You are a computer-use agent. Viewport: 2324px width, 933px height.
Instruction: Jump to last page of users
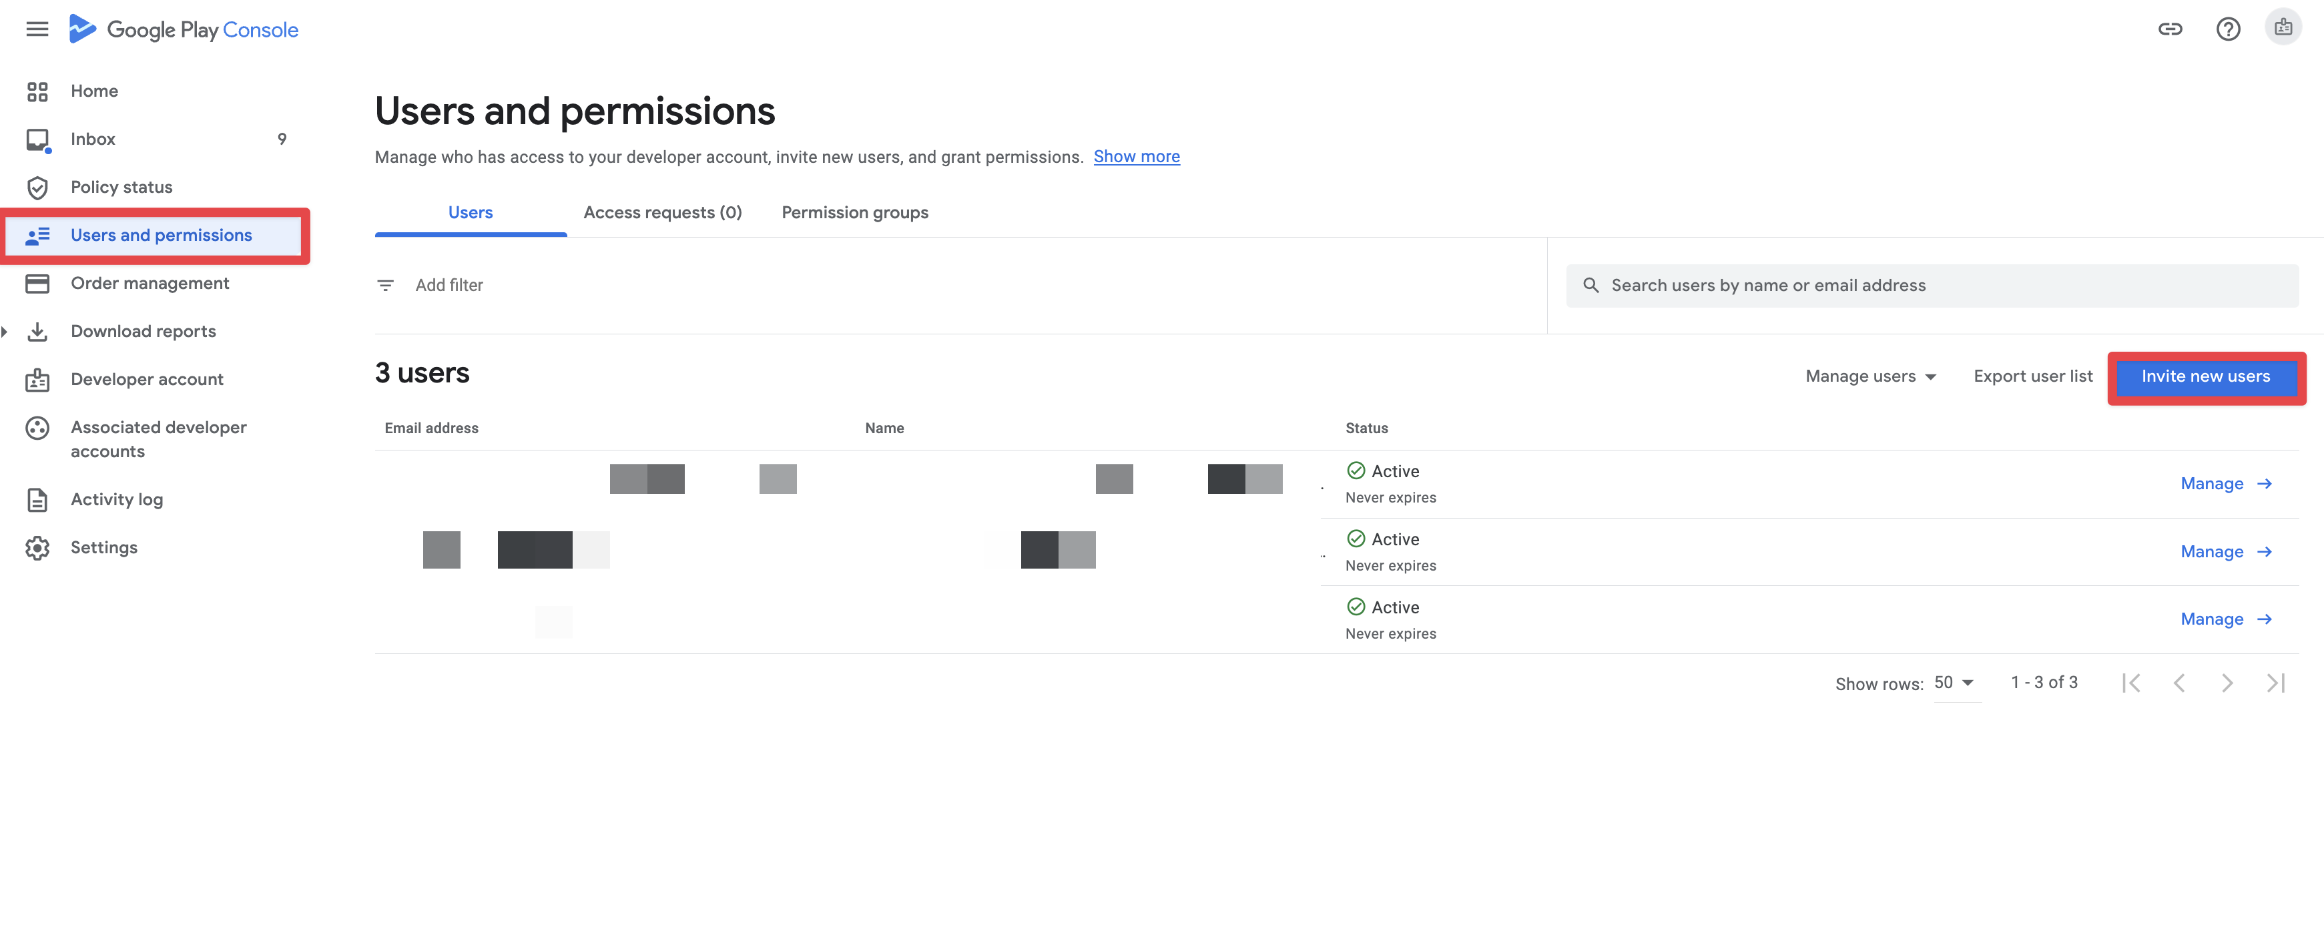(x=2275, y=683)
